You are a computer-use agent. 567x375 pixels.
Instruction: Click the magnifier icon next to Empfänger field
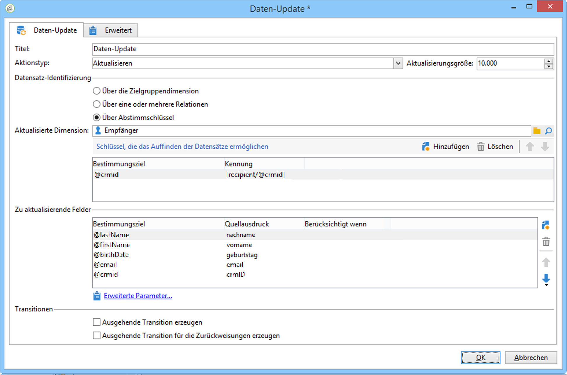click(548, 131)
